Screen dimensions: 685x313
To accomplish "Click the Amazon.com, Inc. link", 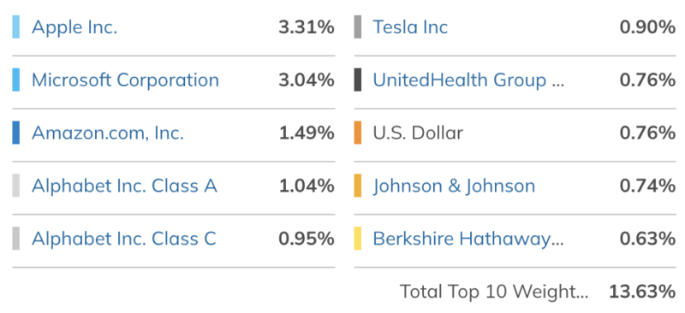I will pyautogui.click(x=108, y=133).
